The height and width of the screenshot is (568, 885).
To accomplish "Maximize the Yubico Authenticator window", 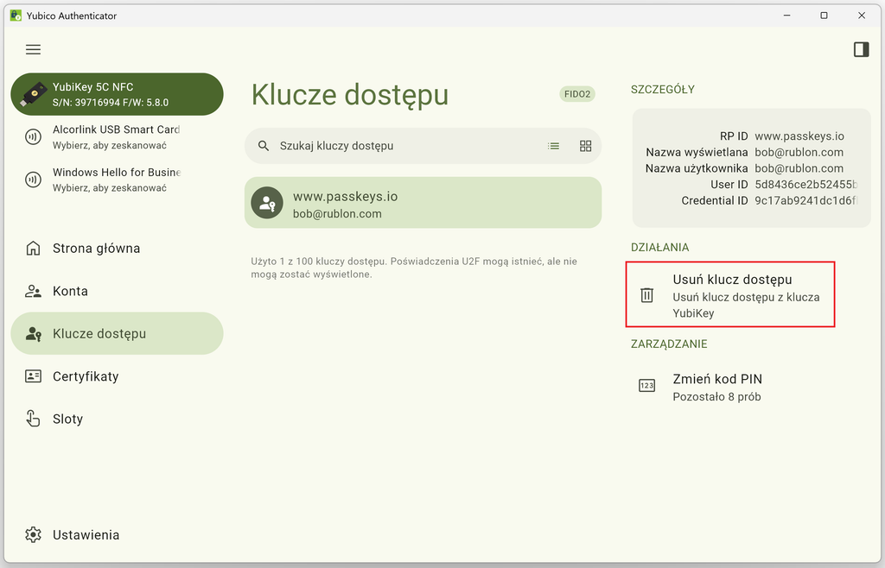I will tap(824, 16).
